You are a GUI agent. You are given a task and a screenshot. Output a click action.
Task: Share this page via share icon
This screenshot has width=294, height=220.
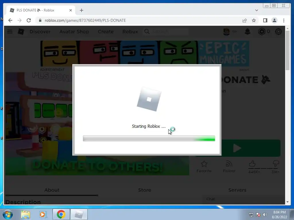click(x=245, y=20)
